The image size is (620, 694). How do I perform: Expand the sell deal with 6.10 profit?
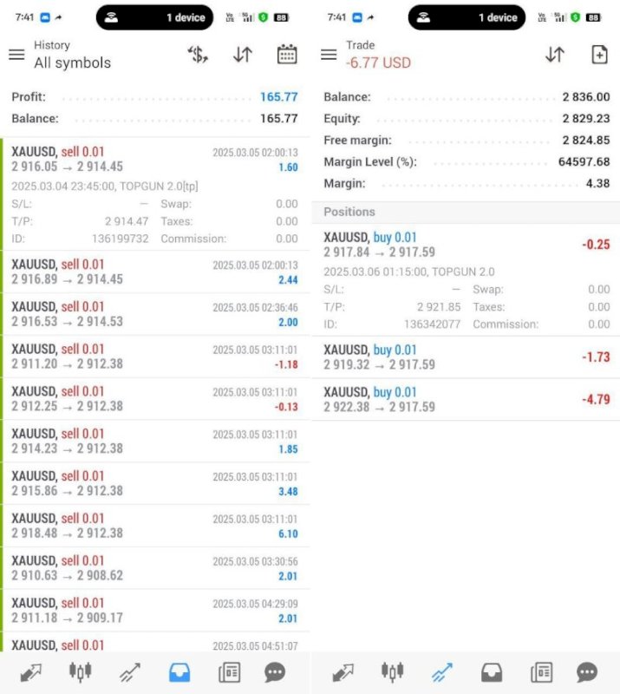click(x=154, y=526)
